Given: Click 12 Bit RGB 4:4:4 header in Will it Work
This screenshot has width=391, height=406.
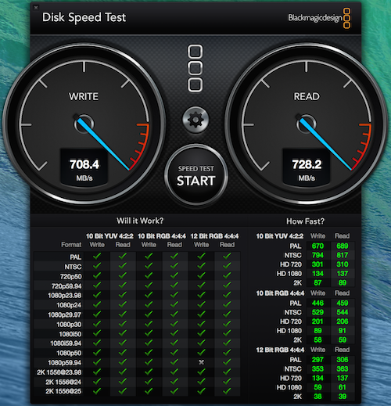Looking at the screenshot, I should (x=214, y=236).
